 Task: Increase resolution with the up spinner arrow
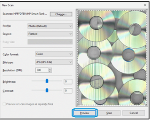[x=50, y=69]
